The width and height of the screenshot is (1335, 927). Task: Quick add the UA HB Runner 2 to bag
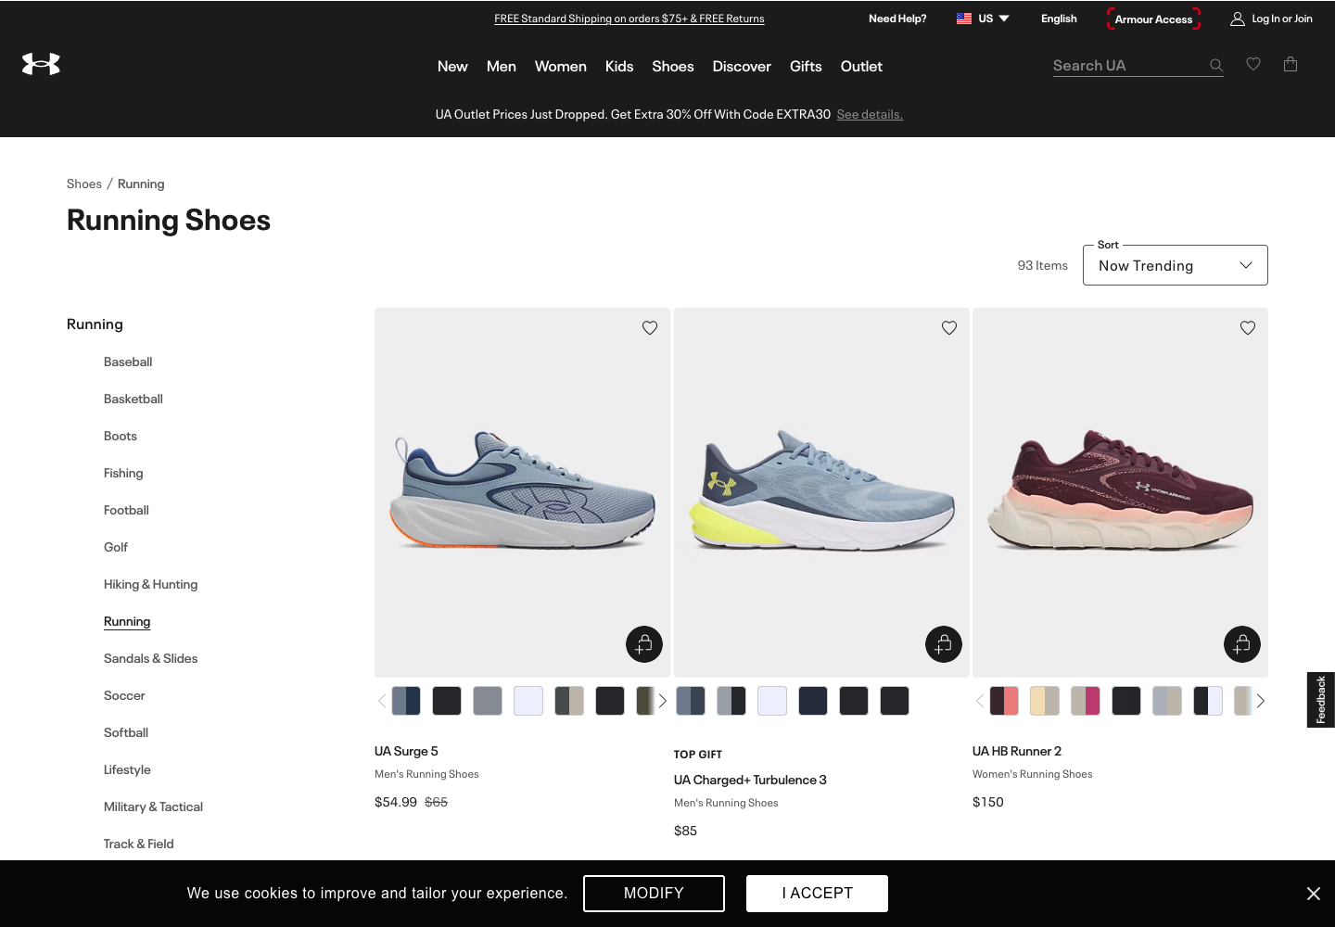click(1242, 644)
